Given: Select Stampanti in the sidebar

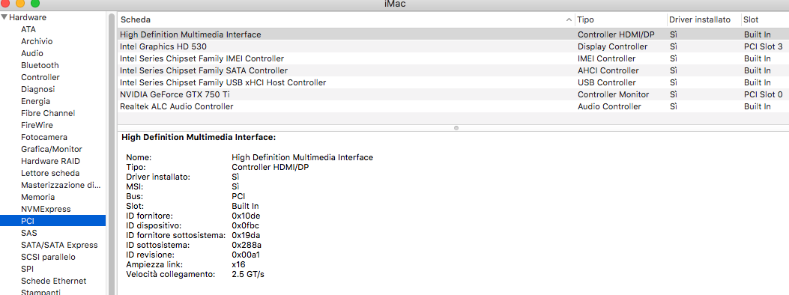Looking at the screenshot, I should tap(40, 292).
